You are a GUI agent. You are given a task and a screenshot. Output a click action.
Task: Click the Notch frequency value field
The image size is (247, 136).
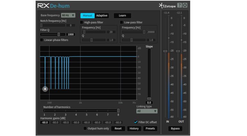[x=71, y=25]
